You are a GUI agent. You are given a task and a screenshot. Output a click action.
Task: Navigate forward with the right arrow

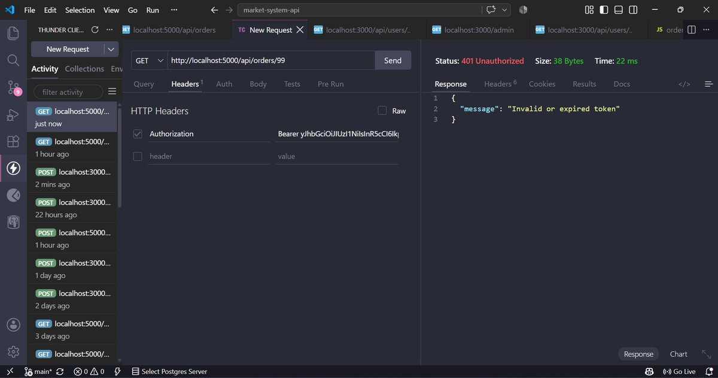click(x=230, y=10)
